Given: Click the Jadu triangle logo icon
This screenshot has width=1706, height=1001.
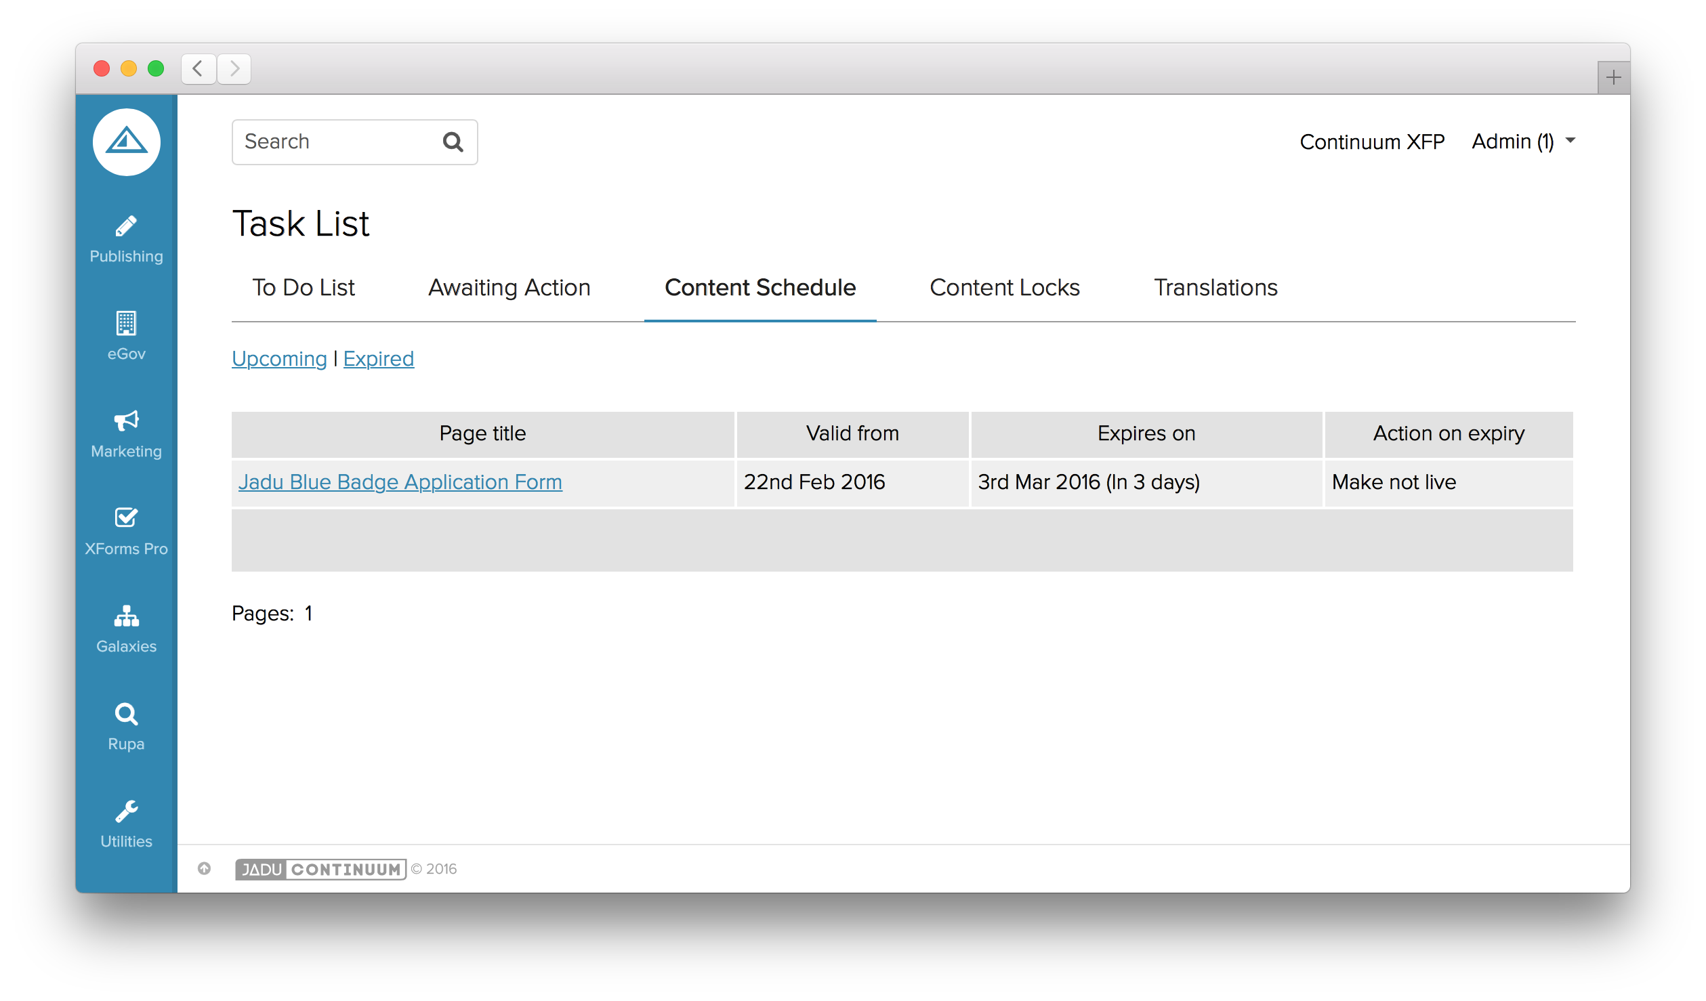Looking at the screenshot, I should pos(127,142).
